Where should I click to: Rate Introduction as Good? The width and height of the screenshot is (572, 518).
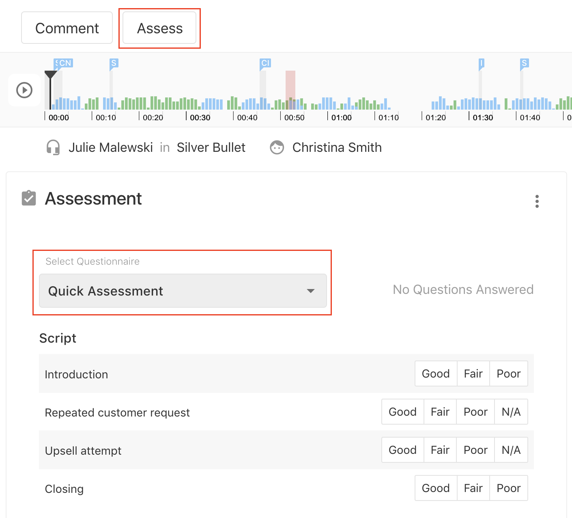(x=436, y=373)
